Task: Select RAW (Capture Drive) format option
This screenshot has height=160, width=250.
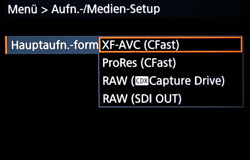Action: (171, 81)
